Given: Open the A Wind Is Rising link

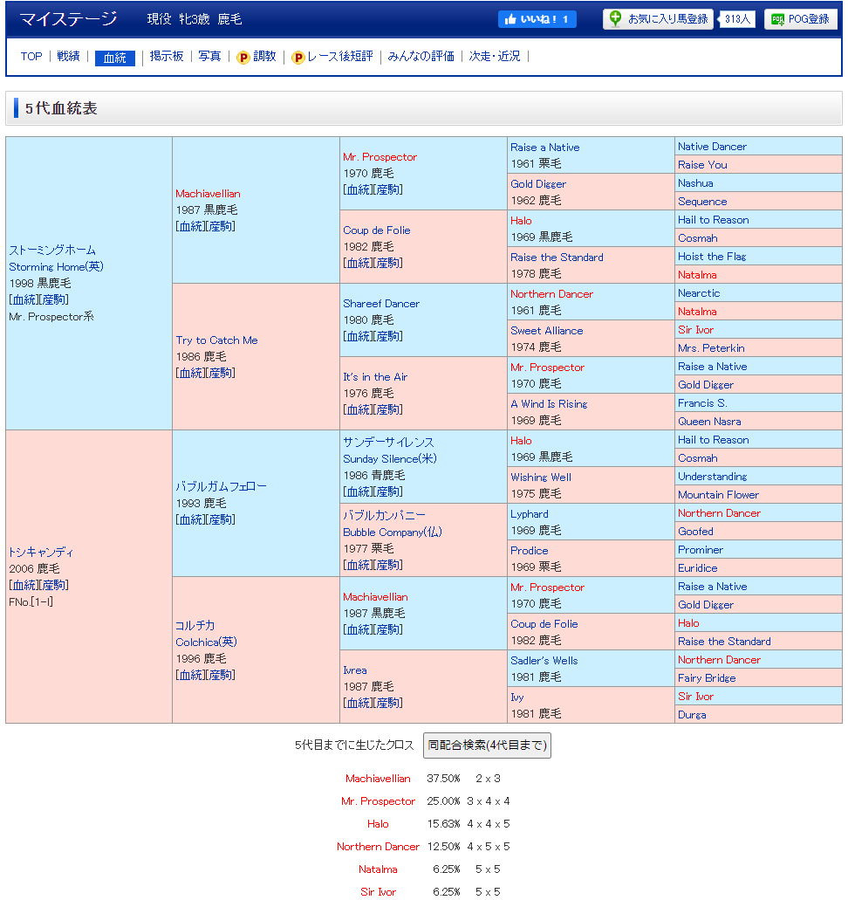Looking at the screenshot, I should (549, 404).
